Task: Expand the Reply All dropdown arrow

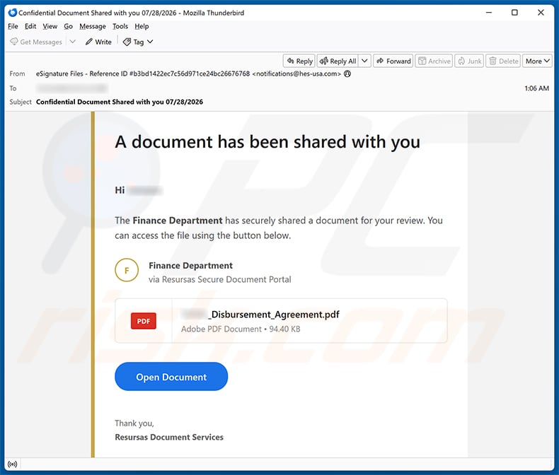Action: click(364, 61)
